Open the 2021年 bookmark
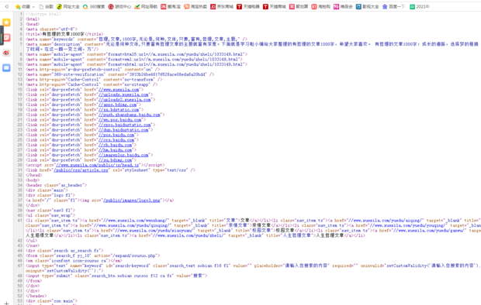The height and width of the screenshot is (305, 481). click(x=420, y=6)
